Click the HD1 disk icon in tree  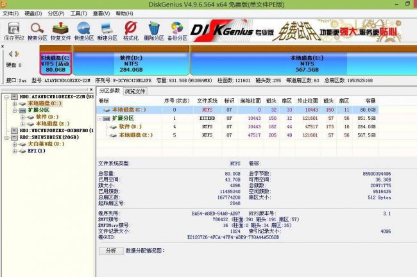coord(14,131)
